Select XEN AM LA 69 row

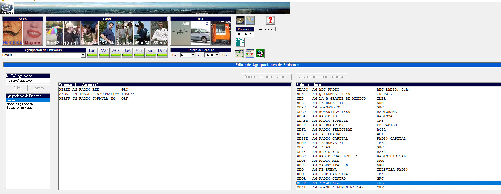tap(399, 147)
